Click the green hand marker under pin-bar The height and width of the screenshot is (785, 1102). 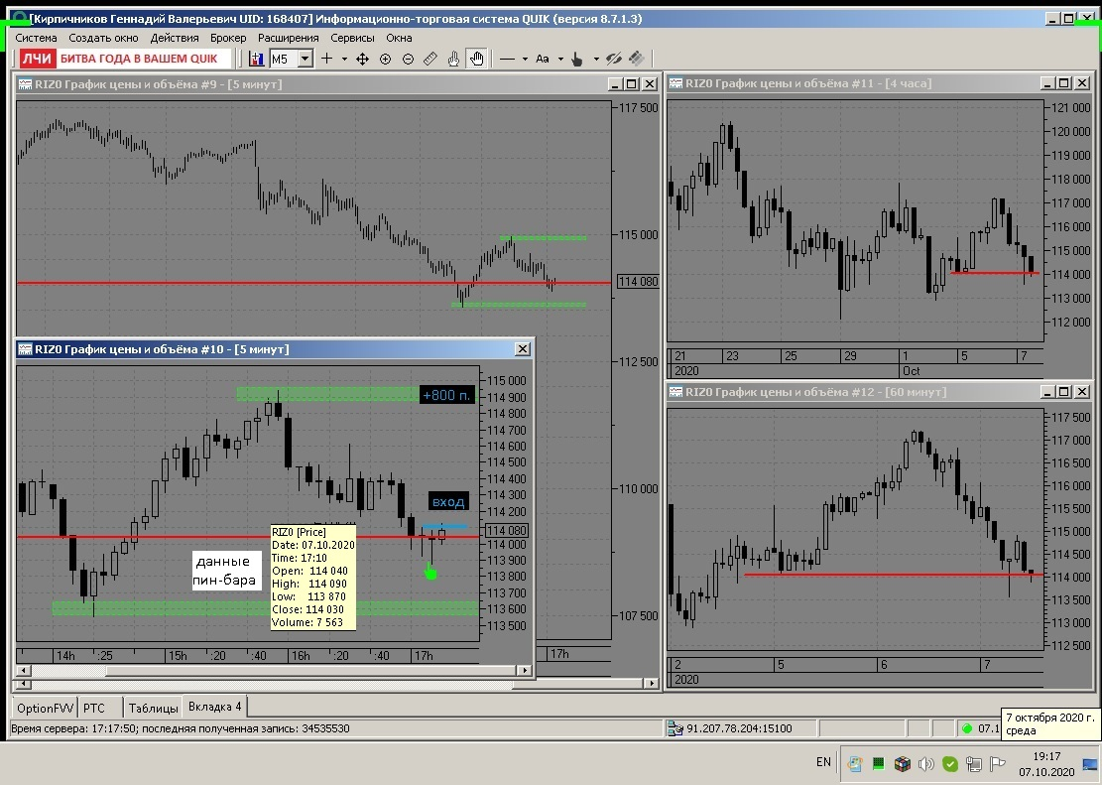tap(430, 572)
